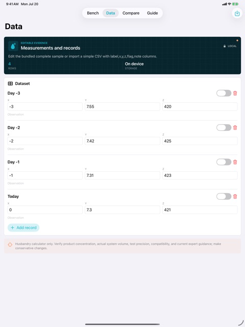245x327 pixels.
Task: Open the Compare tab
Action: coord(131,13)
